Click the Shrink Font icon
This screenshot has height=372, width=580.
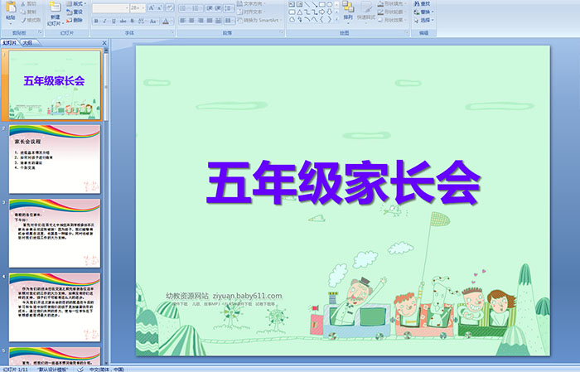[x=159, y=7]
